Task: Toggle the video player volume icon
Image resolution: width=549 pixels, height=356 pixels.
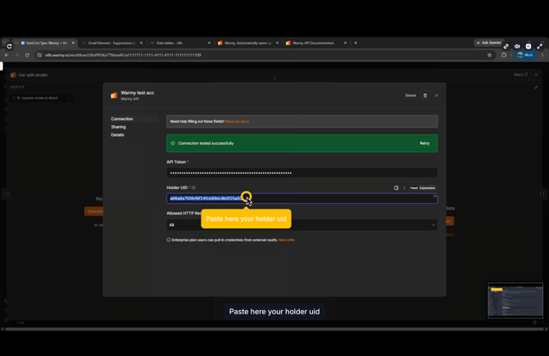Action: [517, 46]
